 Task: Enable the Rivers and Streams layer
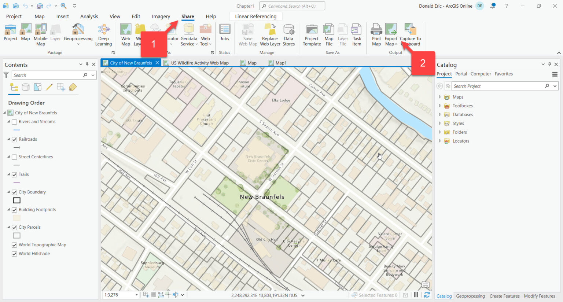(x=15, y=121)
